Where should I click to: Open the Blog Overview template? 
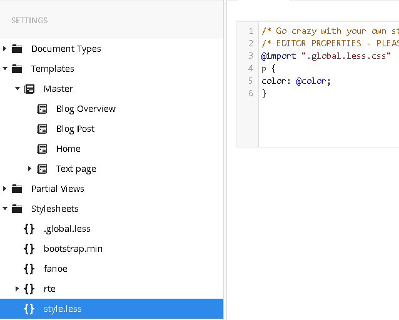tap(86, 109)
